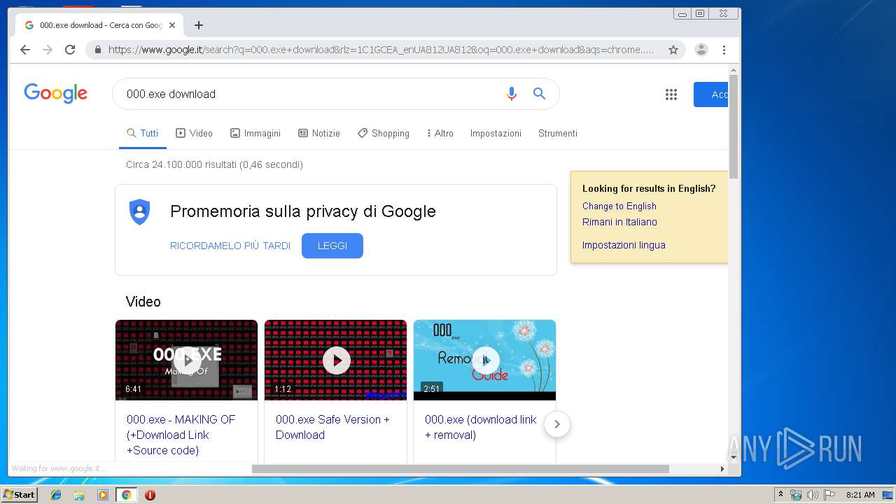Image resolution: width=896 pixels, height=504 pixels.
Task: Click the 8:21 AM taskbar clock
Action: click(860, 495)
